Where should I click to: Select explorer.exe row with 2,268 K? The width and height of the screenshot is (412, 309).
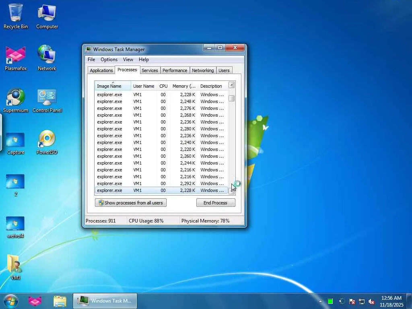tap(161, 115)
